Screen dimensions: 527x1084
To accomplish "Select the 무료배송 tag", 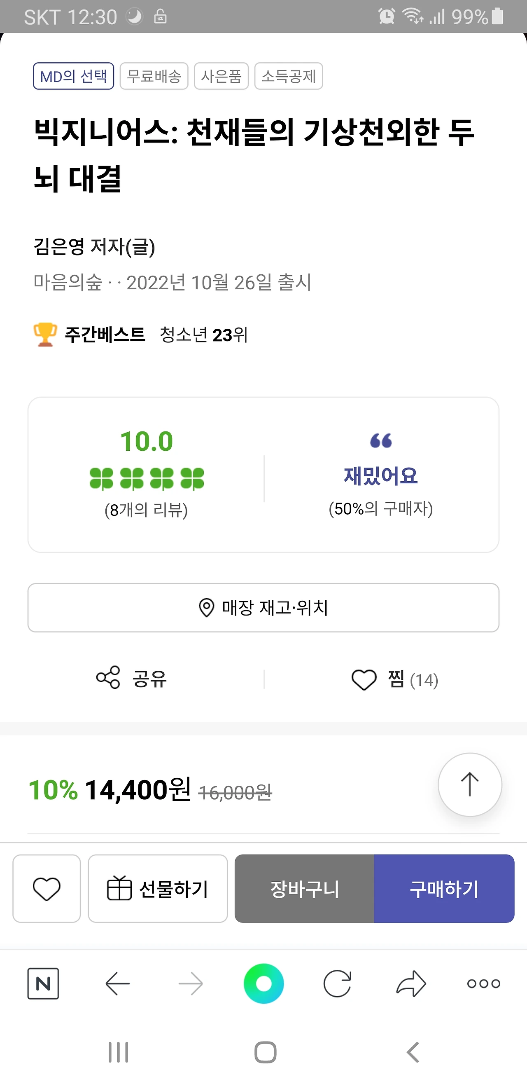I will pos(154,76).
